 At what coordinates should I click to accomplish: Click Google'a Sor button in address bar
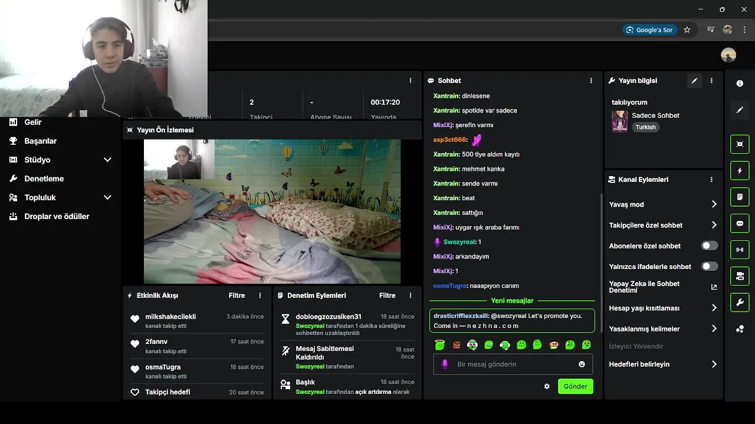[649, 29]
